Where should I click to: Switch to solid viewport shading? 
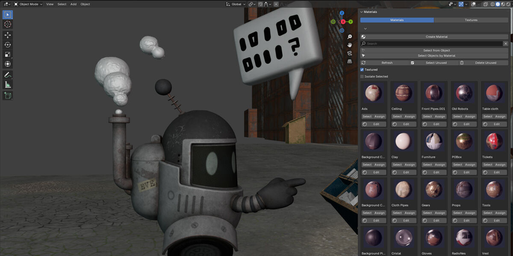pos(497,4)
